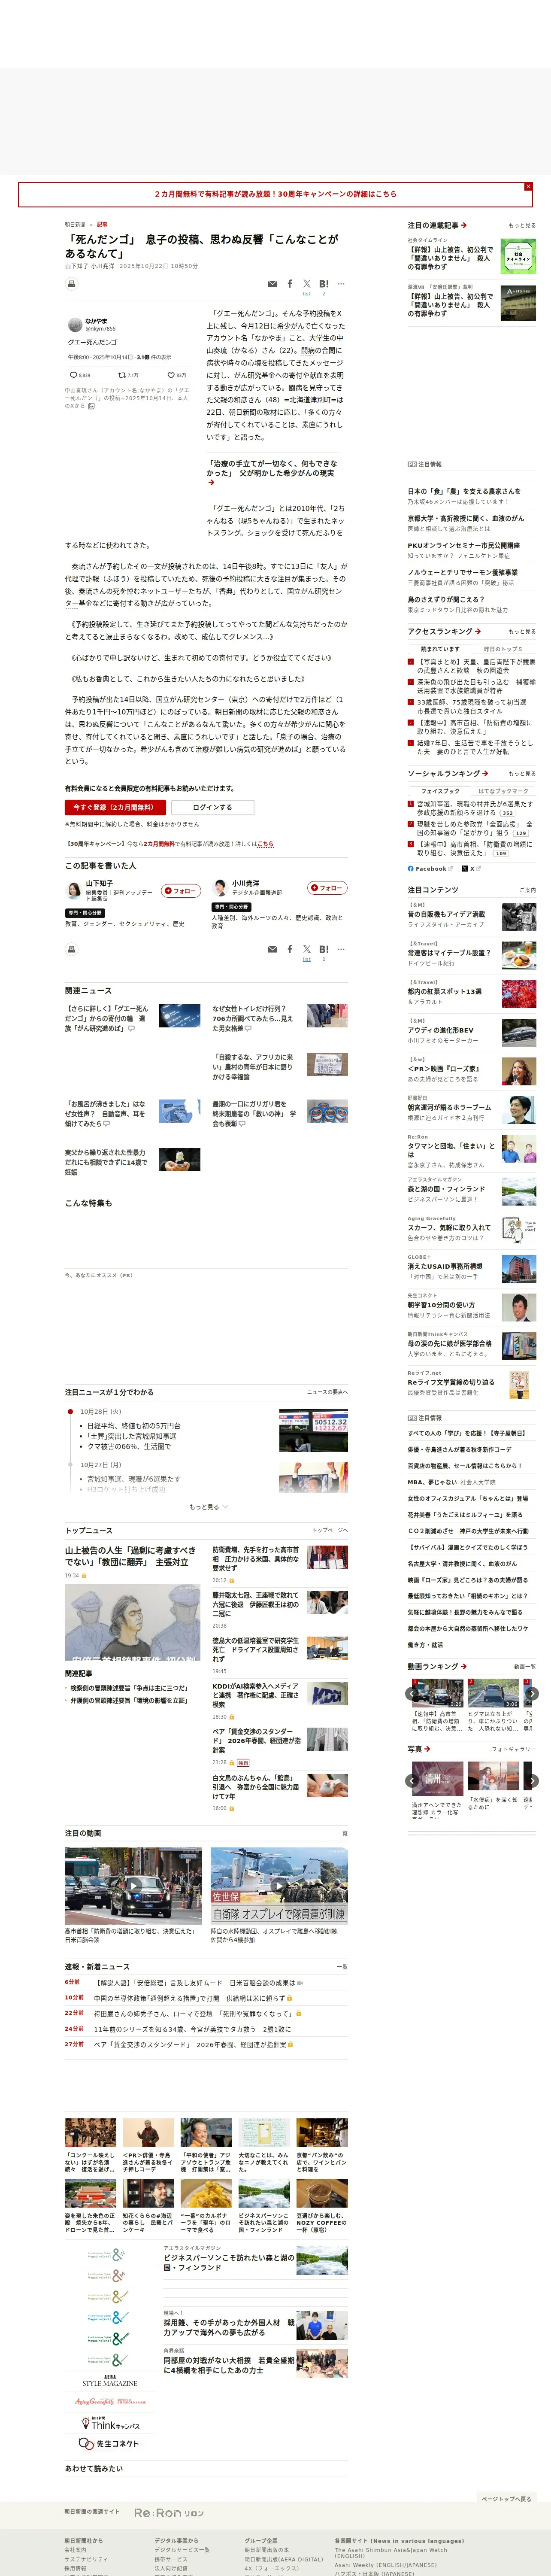Click red arrow under 治療の手立てが一切なく link
Viewport: 551px width, 2576px height.
(x=211, y=483)
